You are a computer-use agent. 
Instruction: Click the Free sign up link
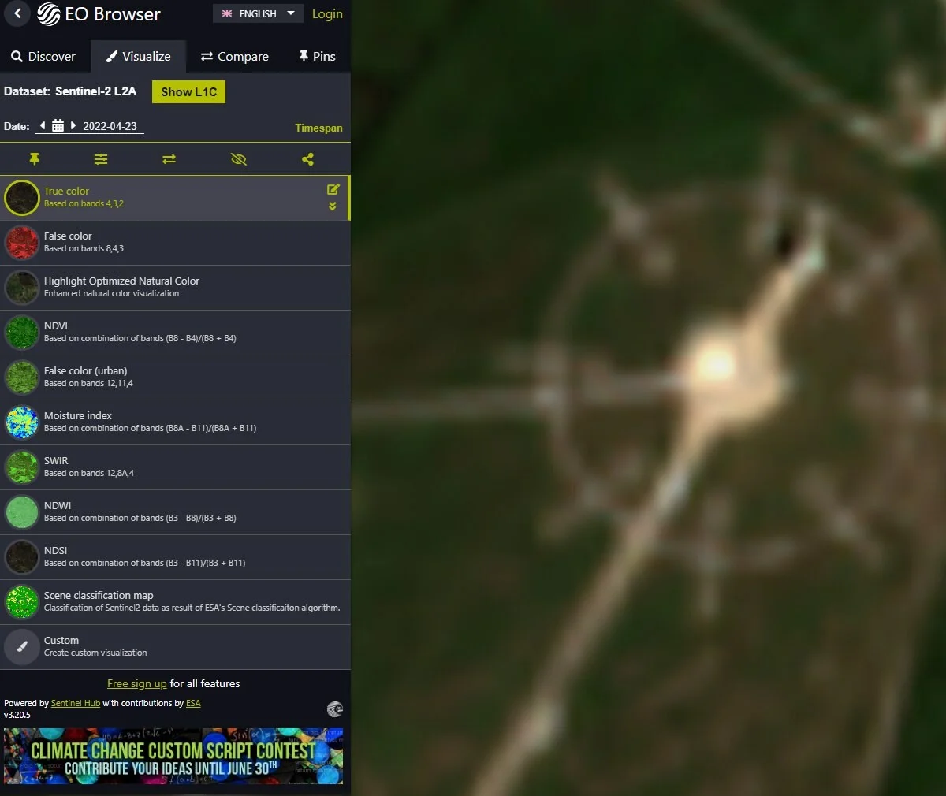[137, 683]
